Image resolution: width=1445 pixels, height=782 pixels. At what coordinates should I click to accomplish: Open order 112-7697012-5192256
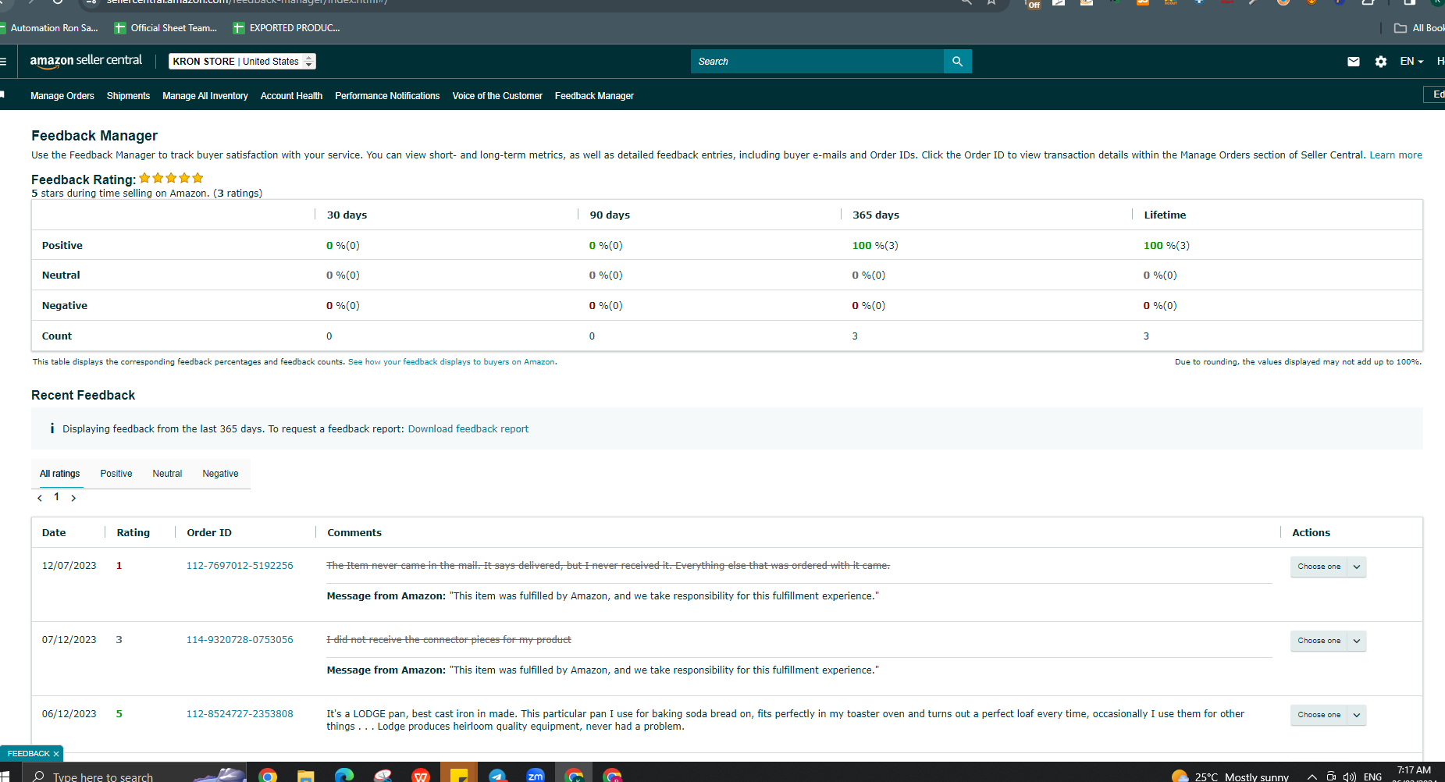(x=240, y=566)
